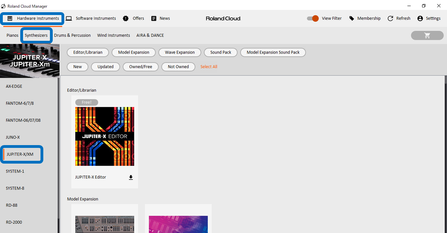Click the Refresh circular arrow icon
Screen dimensions: 447x233
click(390, 18)
